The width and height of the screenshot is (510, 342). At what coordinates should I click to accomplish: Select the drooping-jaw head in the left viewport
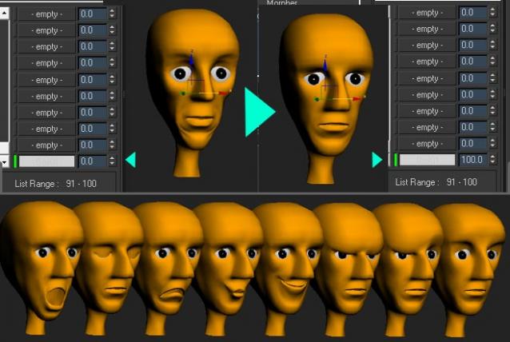pos(193,93)
